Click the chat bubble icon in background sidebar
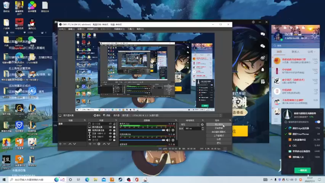Image resolution: width=325 pixels, height=183 pixels. click(262, 34)
